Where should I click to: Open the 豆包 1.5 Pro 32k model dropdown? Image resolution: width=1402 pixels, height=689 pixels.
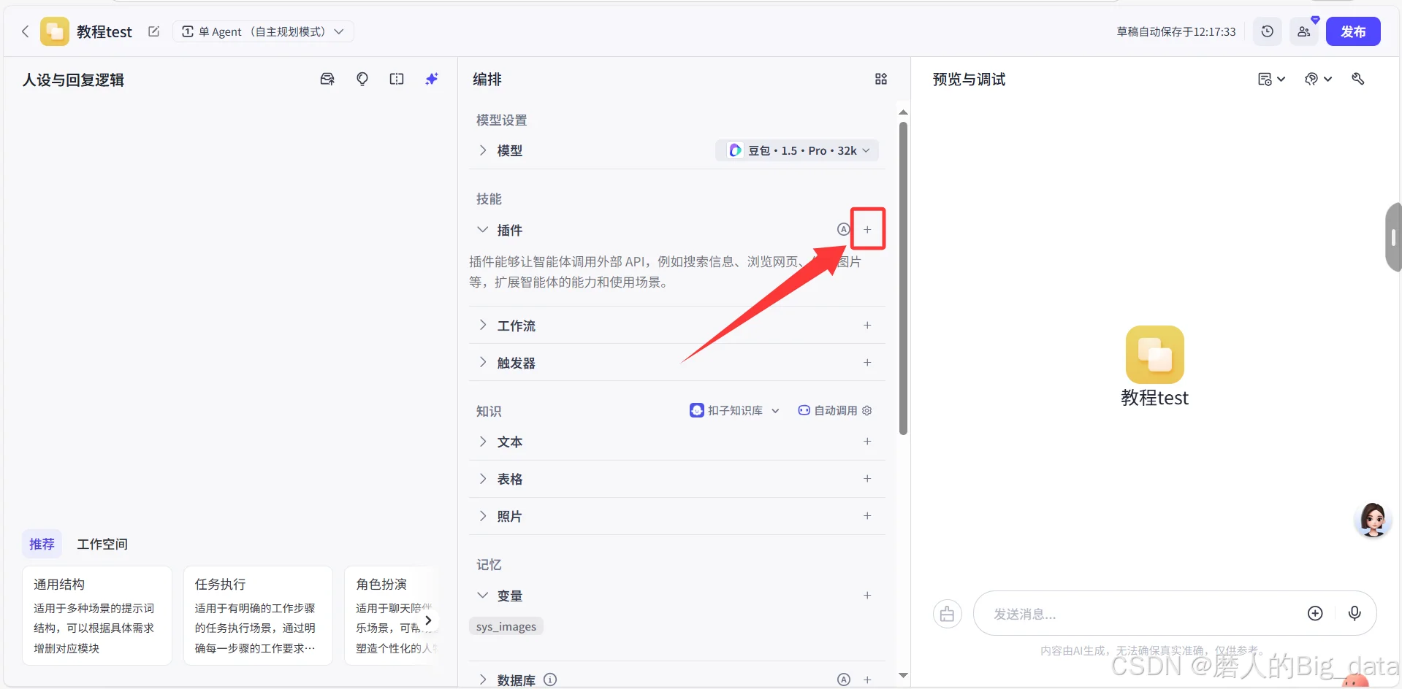(x=797, y=150)
